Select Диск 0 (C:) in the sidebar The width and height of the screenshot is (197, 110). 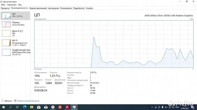click(x=15, y=33)
